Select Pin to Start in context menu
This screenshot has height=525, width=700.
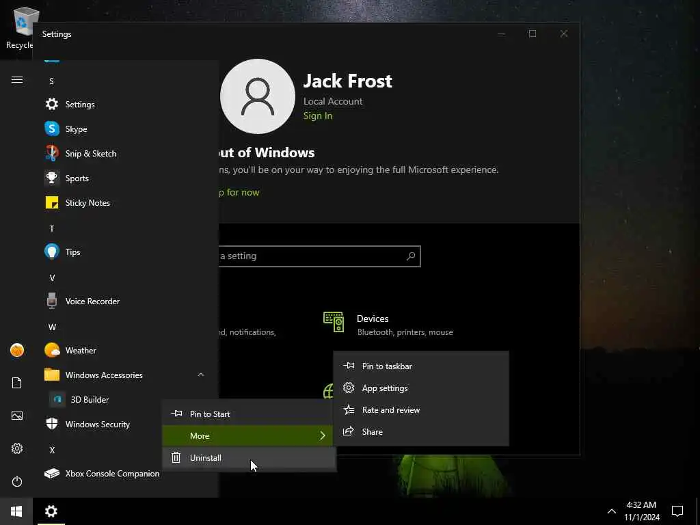click(x=249, y=414)
